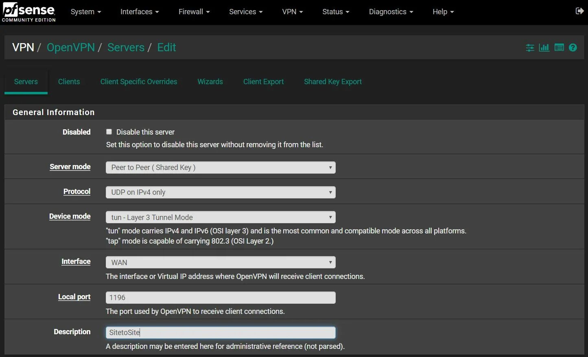
Task: Click the Local port label link
Action: click(x=74, y=297)
